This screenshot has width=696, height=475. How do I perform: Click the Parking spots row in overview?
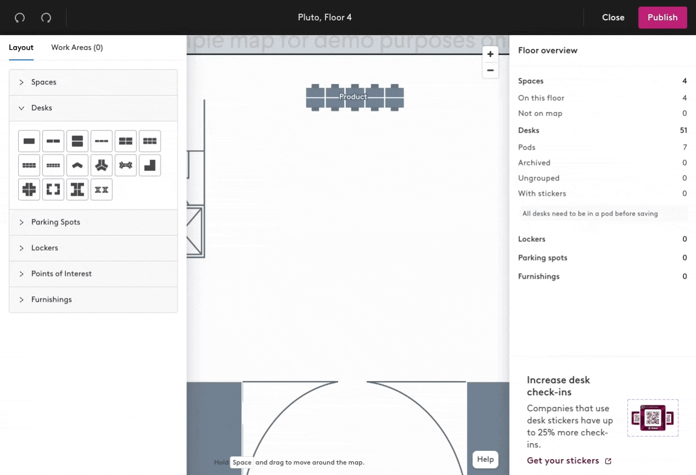click(603, 258)
